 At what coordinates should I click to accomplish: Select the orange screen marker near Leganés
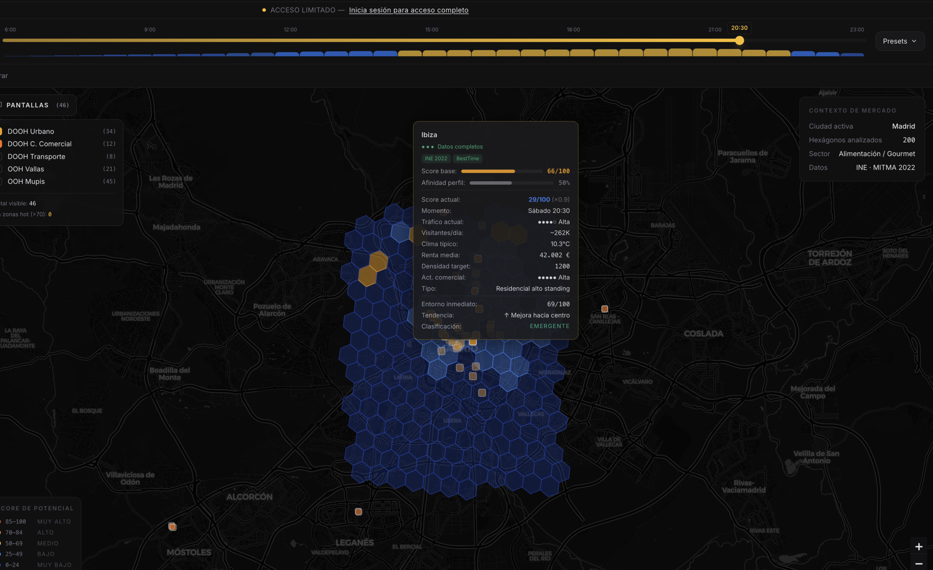coord(358,512)
